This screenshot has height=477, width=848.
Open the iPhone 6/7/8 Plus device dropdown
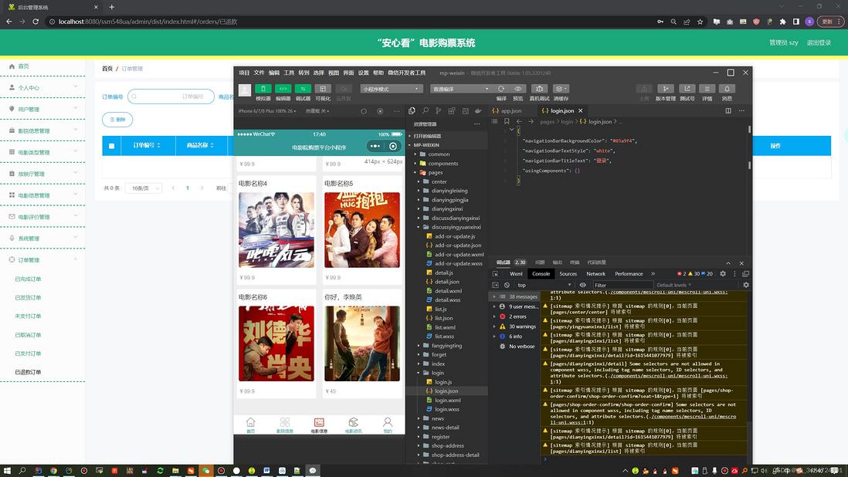pos(267,111)
